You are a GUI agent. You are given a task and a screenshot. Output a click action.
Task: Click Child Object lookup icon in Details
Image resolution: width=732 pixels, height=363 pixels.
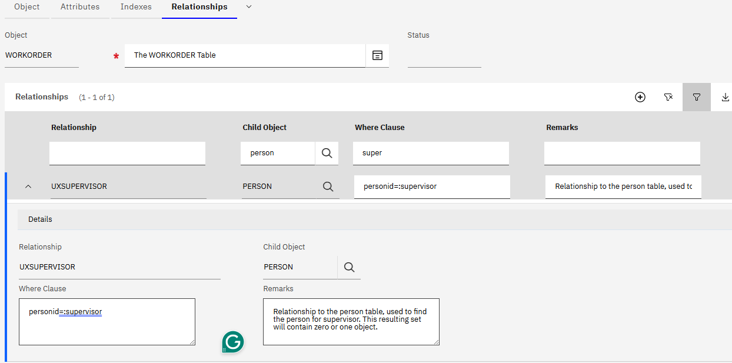[x=349, y=267]
